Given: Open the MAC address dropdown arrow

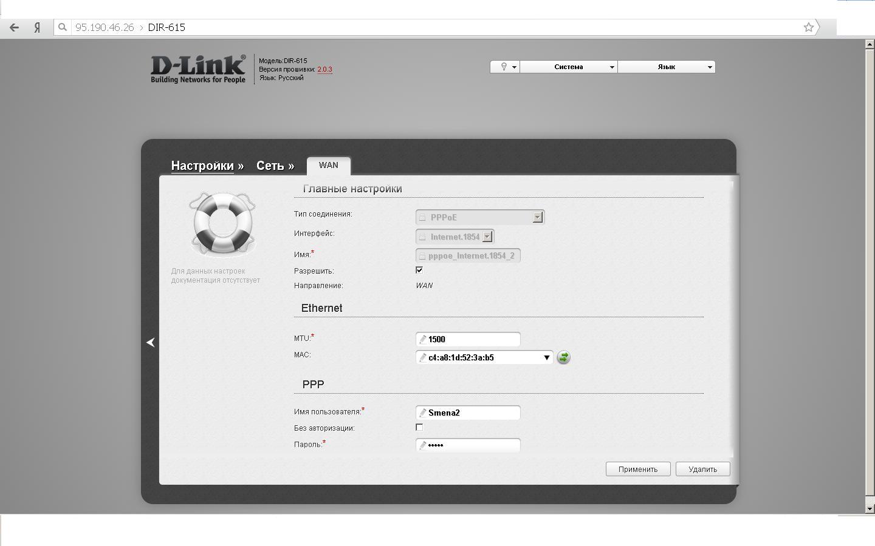Looking at the screenshot, I should click(x=546, y=357).
